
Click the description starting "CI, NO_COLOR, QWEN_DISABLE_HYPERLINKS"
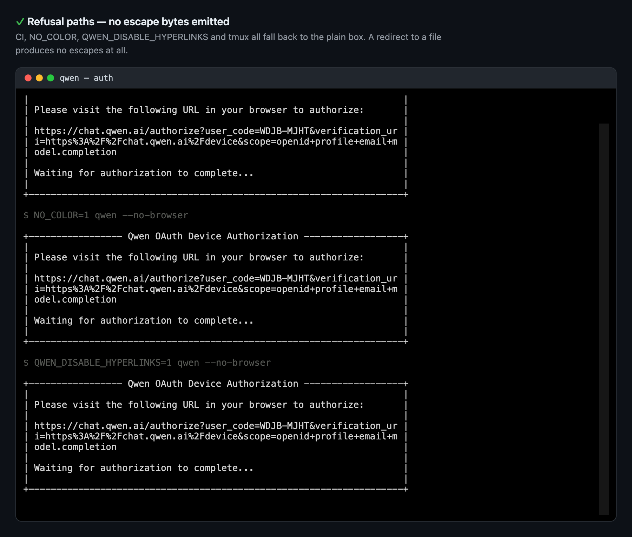coord(228,44)
